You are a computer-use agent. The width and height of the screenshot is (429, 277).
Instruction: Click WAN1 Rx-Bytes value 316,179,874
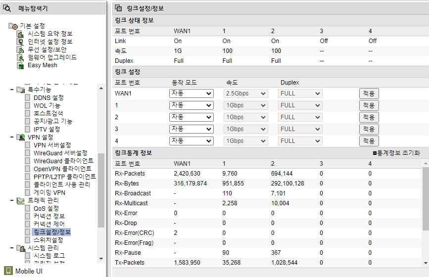click(190, 184)
